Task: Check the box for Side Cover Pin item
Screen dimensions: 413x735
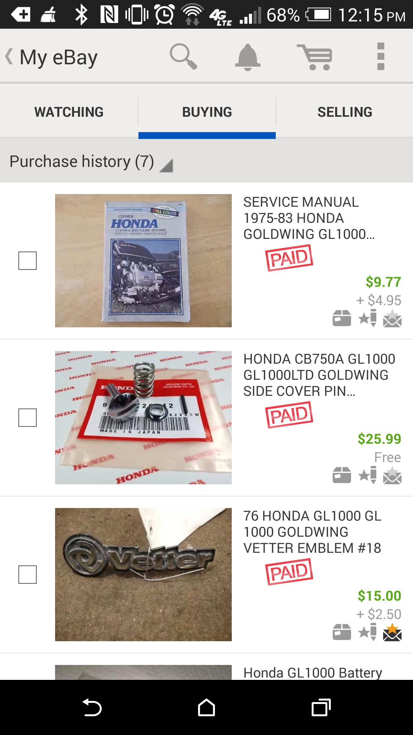Action: click(28, 418)
